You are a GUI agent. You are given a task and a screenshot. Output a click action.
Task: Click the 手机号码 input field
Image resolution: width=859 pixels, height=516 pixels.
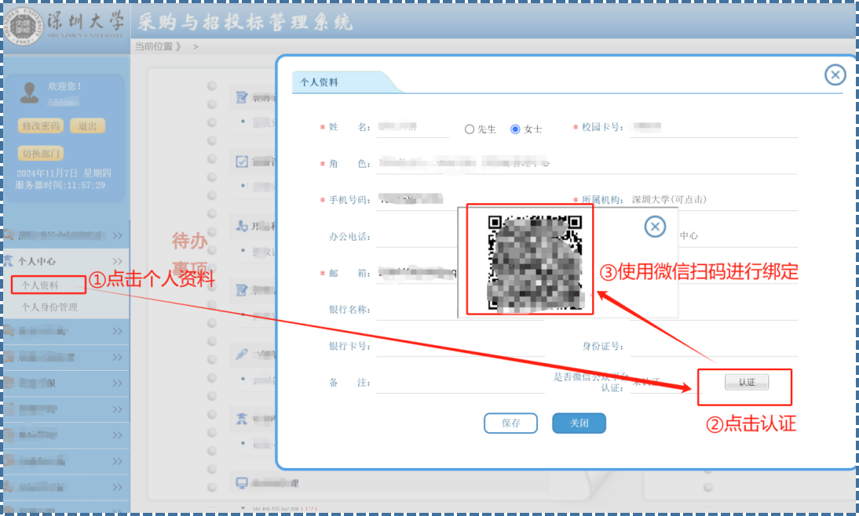[460, 200]
